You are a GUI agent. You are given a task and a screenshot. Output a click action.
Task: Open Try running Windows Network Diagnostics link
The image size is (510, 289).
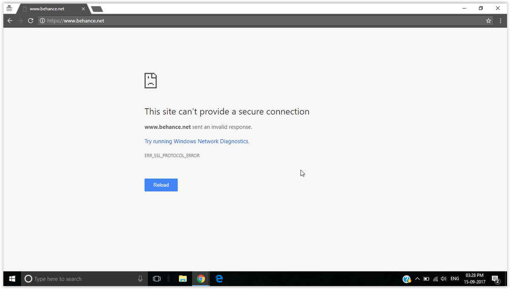click(197, 141)
